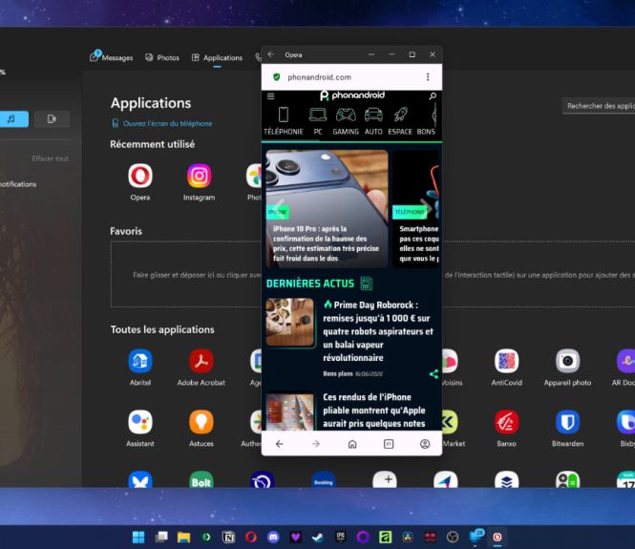Switch to the Photos tab
Screen dimensions: 635x549
pyautogui.click(x=162, y=57)
